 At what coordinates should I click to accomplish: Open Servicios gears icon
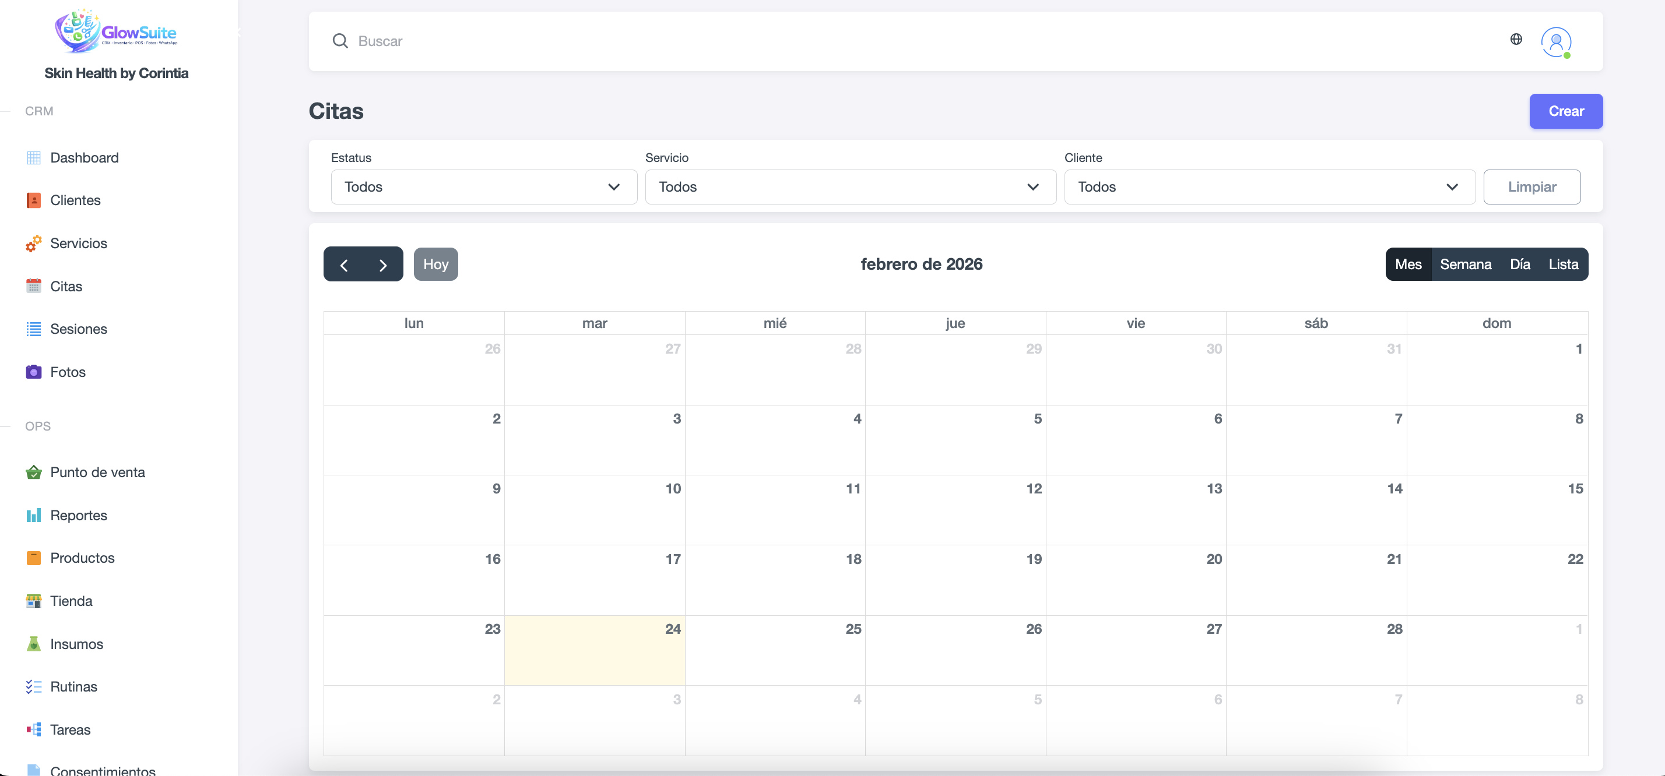click(x=34, y=244)
